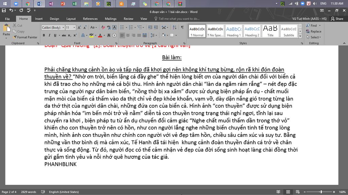This screenshot has height=195, width=348.
Task: Open the OneNote icon in the taskbar
Action: pyautogui.click(x=51, y=4)
